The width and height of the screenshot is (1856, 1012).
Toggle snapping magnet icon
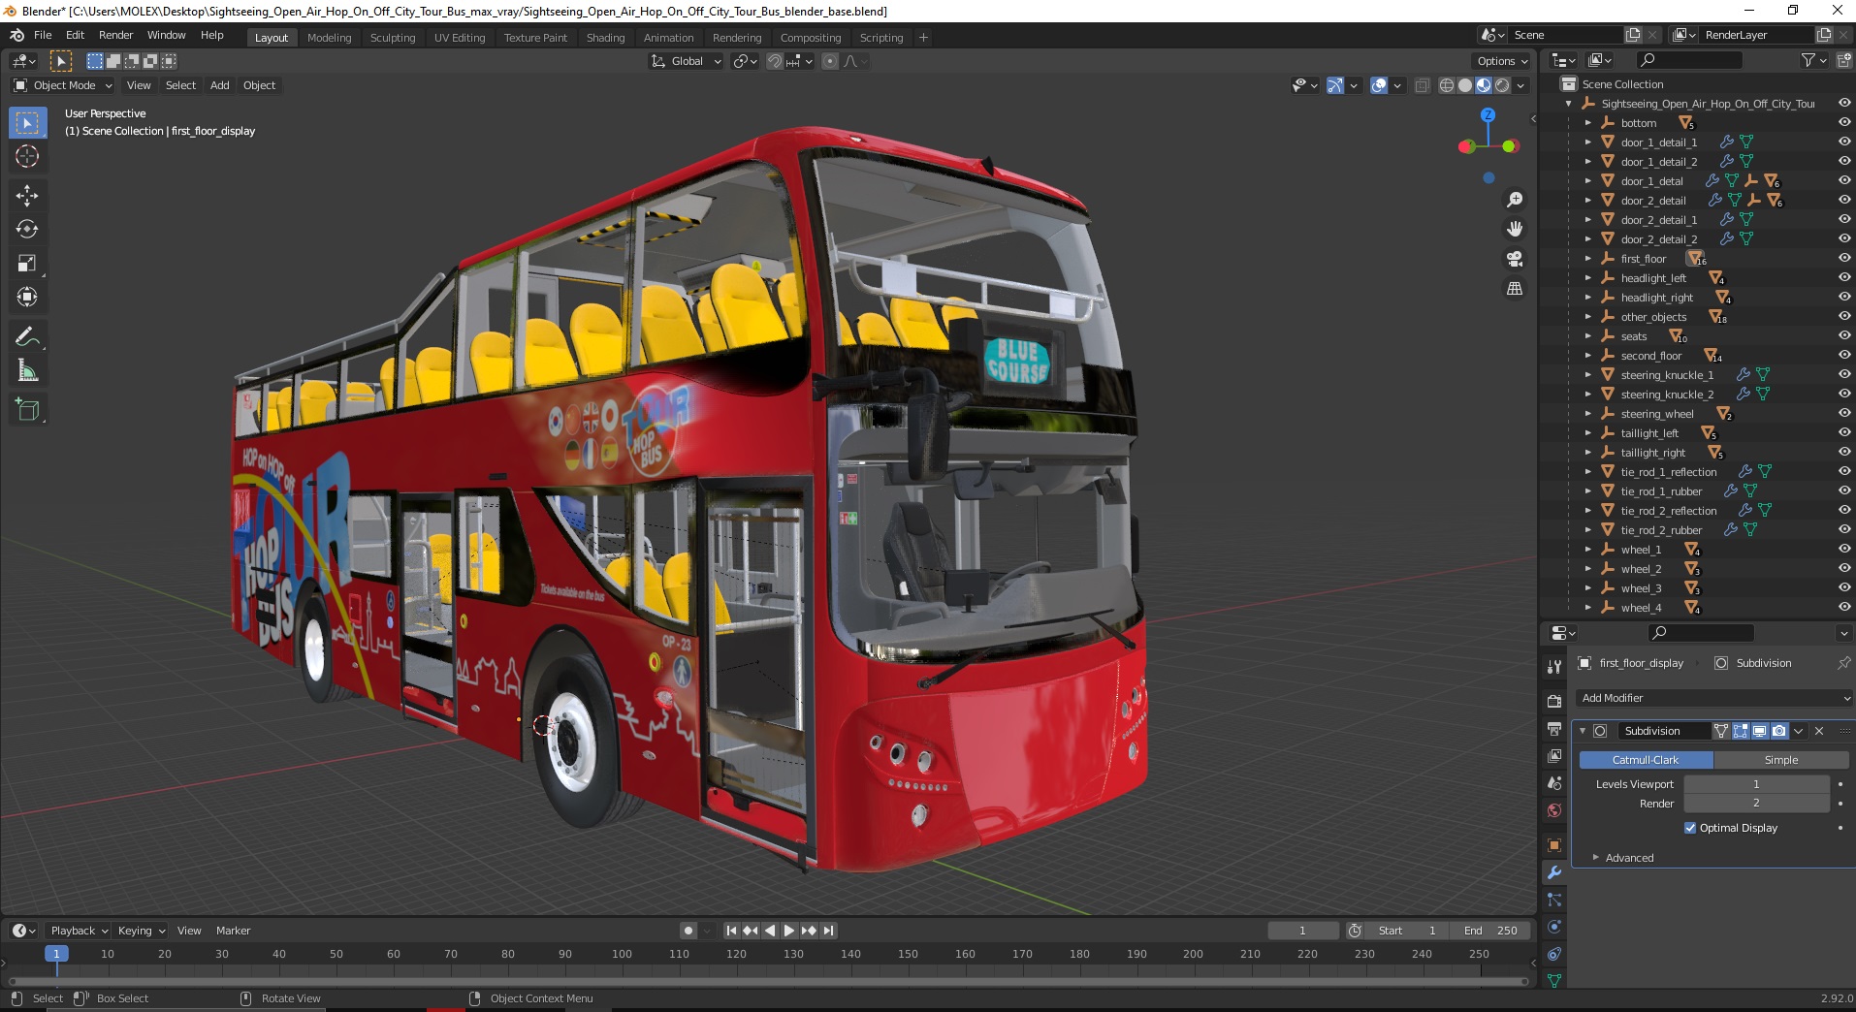click(774, 61)
